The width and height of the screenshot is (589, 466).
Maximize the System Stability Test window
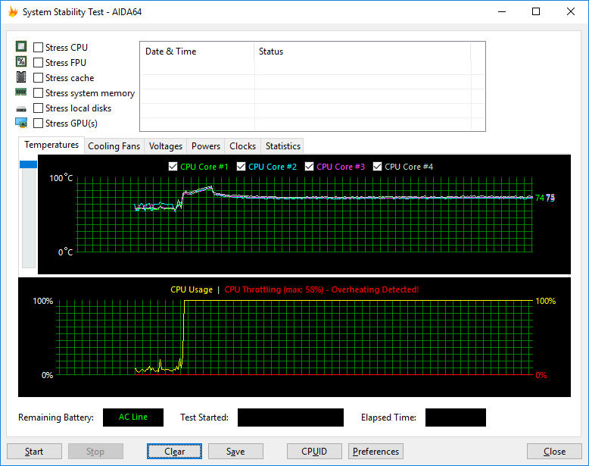pos(536,11)
